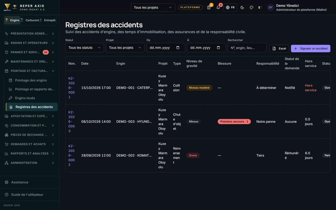Expand Demandes et achats section
336x210 pixels.
point(30,144)
